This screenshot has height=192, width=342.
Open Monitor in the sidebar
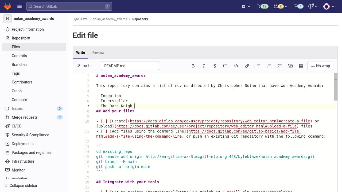point(34,170)
